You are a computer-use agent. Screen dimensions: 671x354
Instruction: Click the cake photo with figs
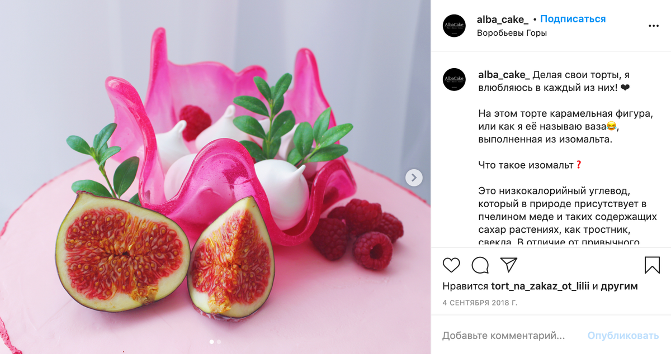[215, 177]
